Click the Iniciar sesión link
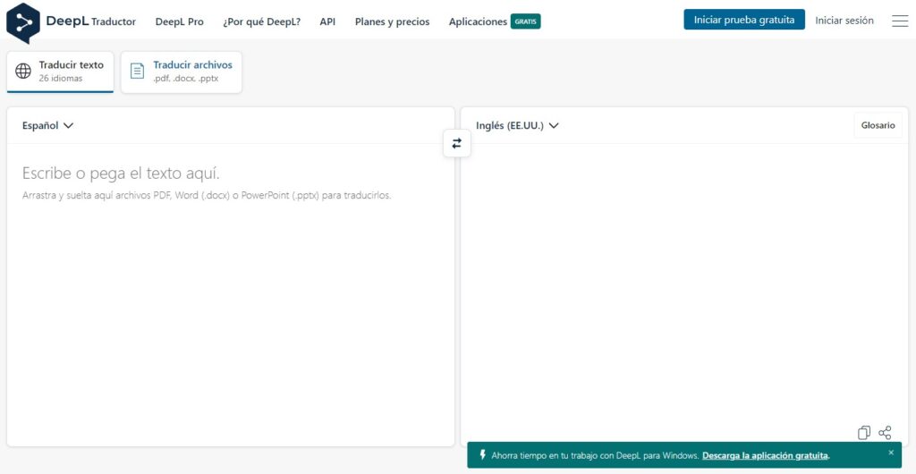916x474 pixels. point(844,21)
